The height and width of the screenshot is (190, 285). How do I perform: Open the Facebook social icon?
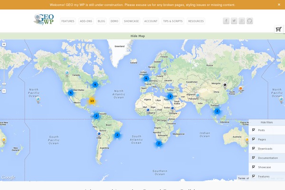click(x=226, y=21)
